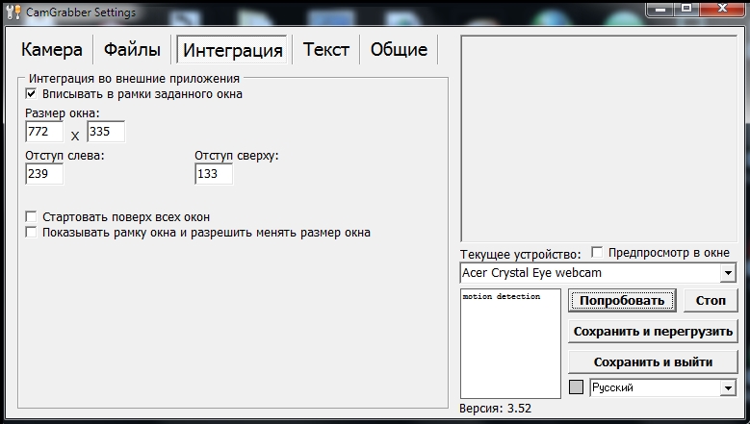Click the Текущее устройство label

coord(521,254)
